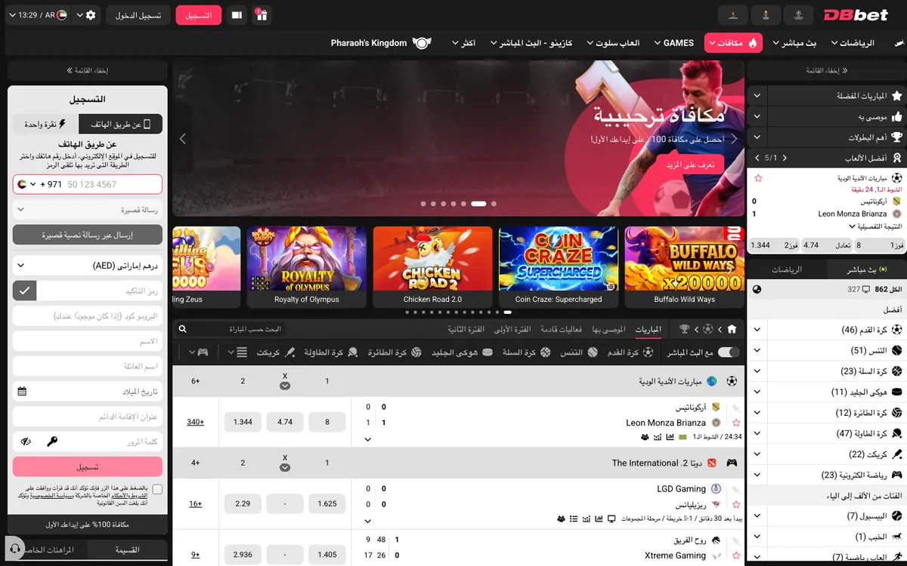Expand the X market dropdown in مباريات الأندية الودية header

coord(285,386)
